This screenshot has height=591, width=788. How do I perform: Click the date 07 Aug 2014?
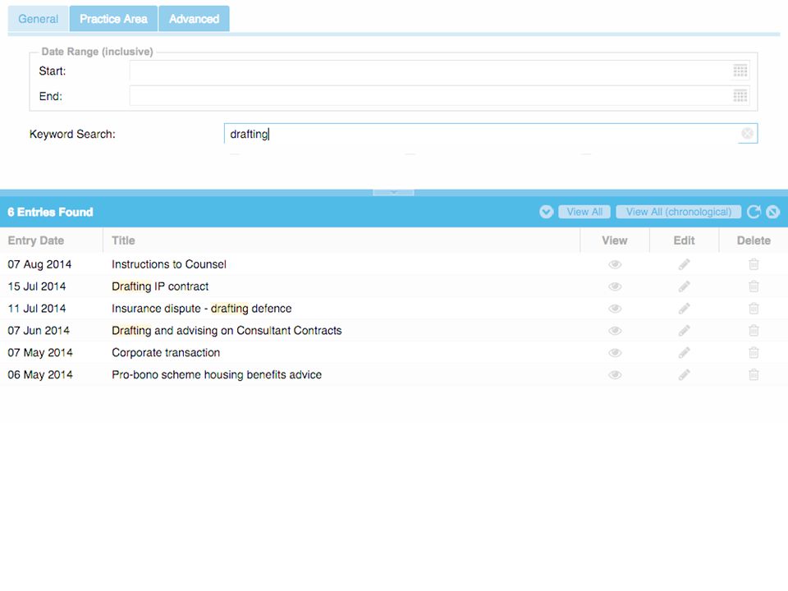[39, 264]
